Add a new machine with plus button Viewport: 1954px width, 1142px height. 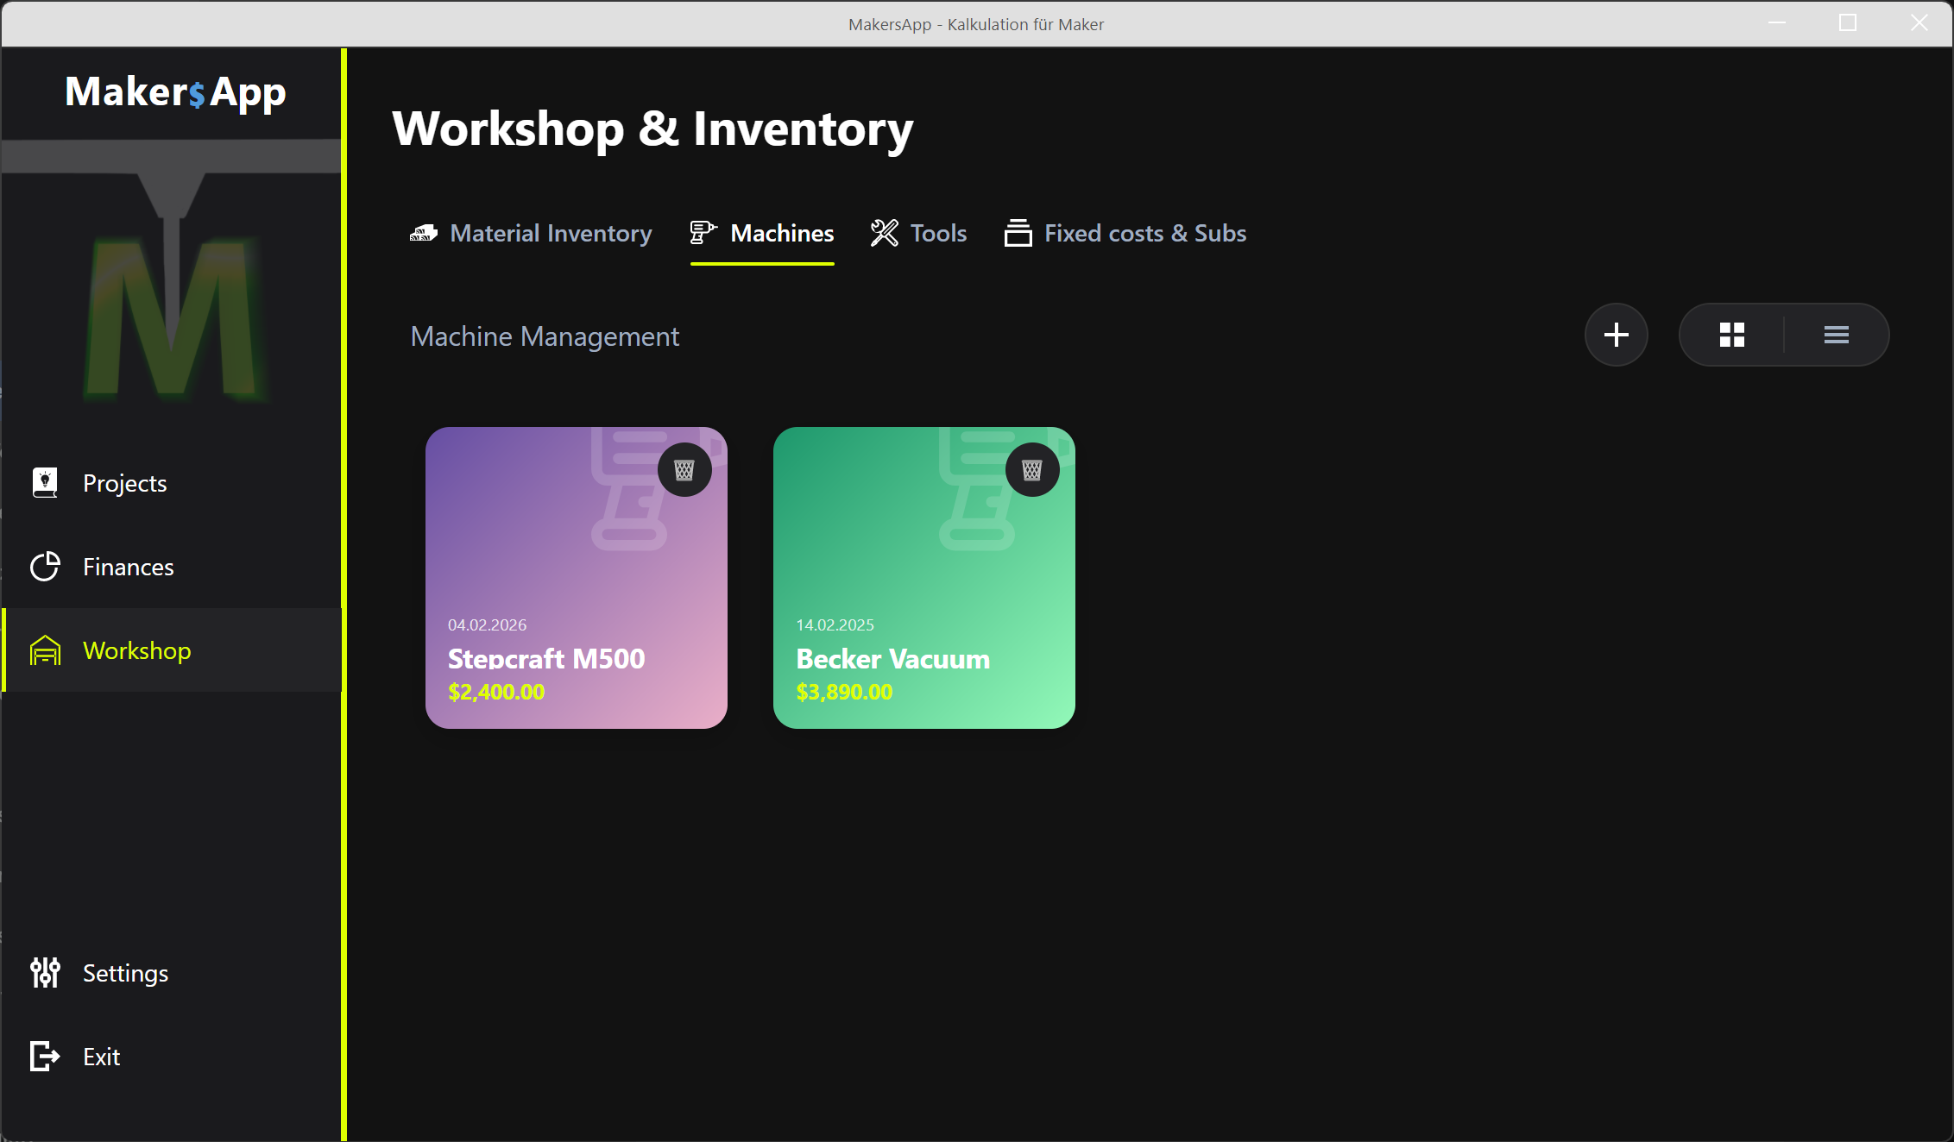[x=1616, y=335]
